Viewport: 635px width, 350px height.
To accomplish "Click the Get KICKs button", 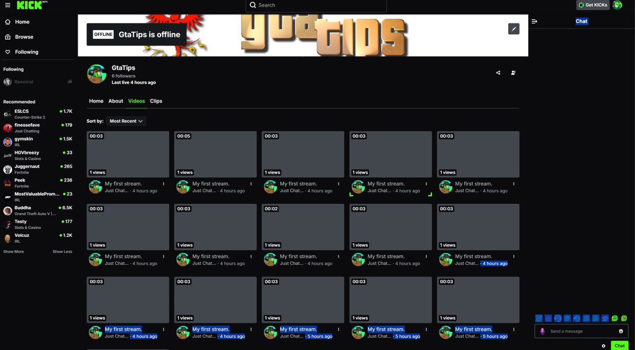I will click(x=593, y=5).
